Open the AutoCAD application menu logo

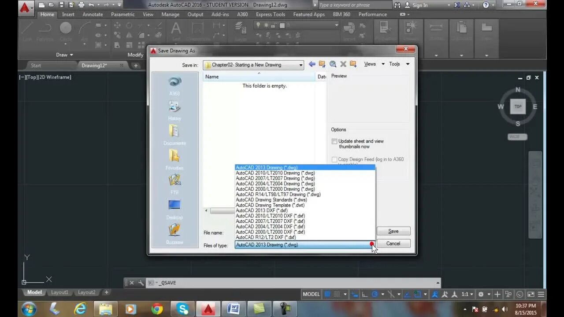coord(25,8)
